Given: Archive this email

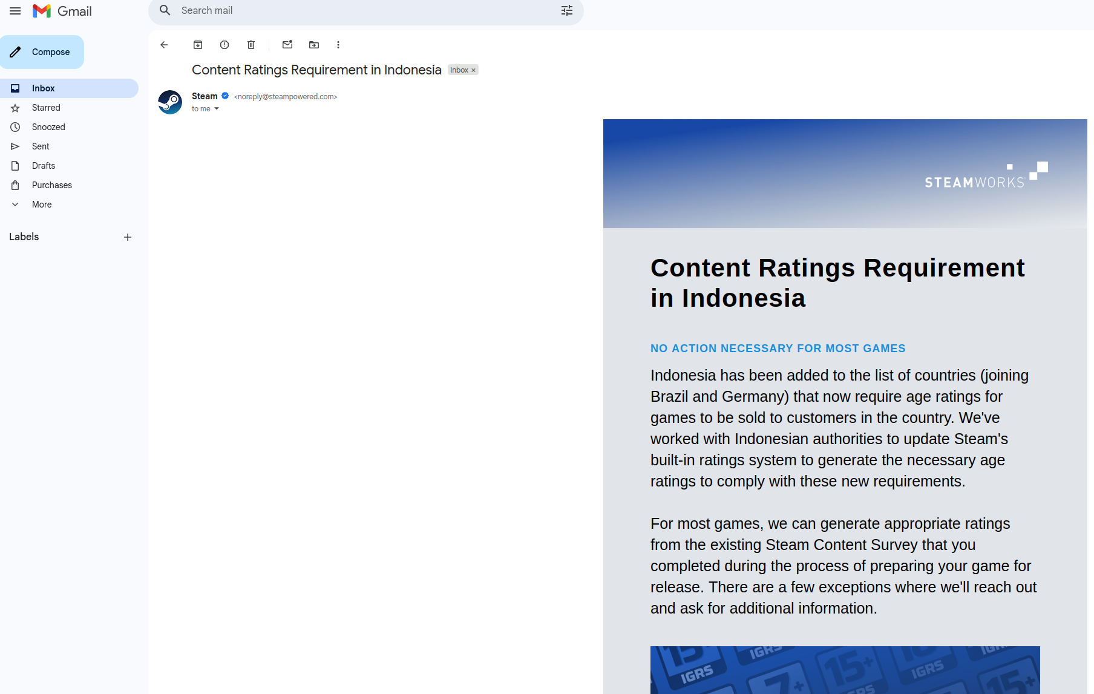Looking at the screenshot, I should click(x=198, y=45).
